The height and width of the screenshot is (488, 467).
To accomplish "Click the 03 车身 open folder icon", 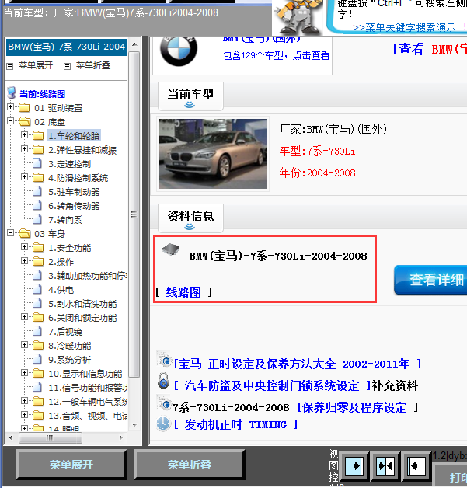I will click(x=24, y=233).
